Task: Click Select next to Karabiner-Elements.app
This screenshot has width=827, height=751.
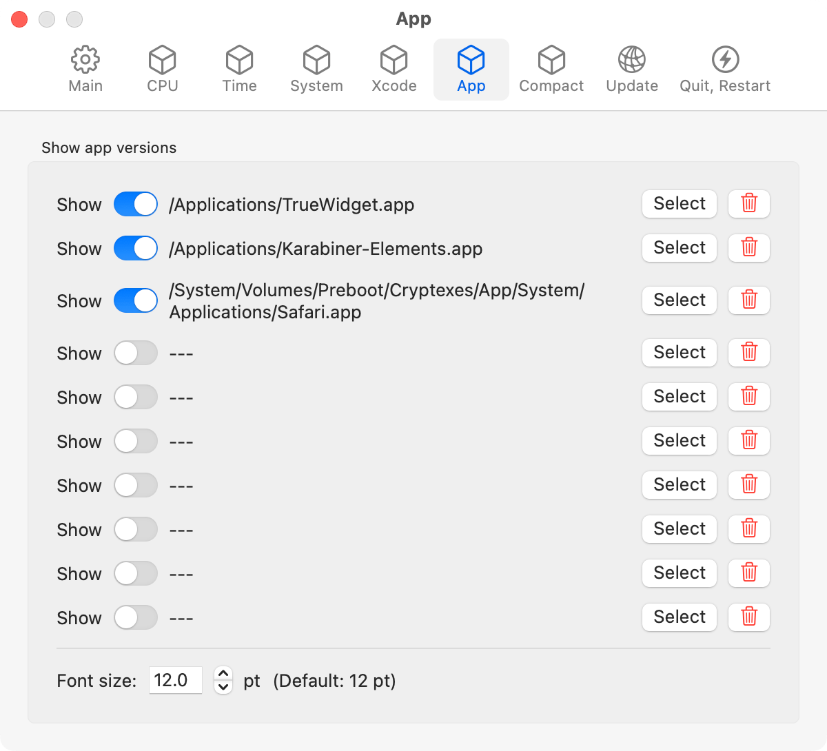Action: pyautogui.click(x=679, y=248)
